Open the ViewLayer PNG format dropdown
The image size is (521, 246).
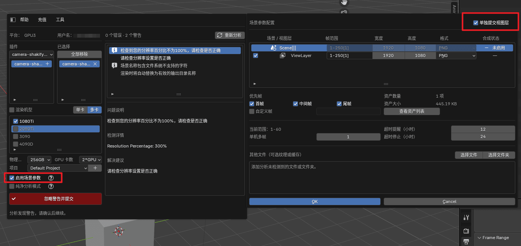coord(456,56)
